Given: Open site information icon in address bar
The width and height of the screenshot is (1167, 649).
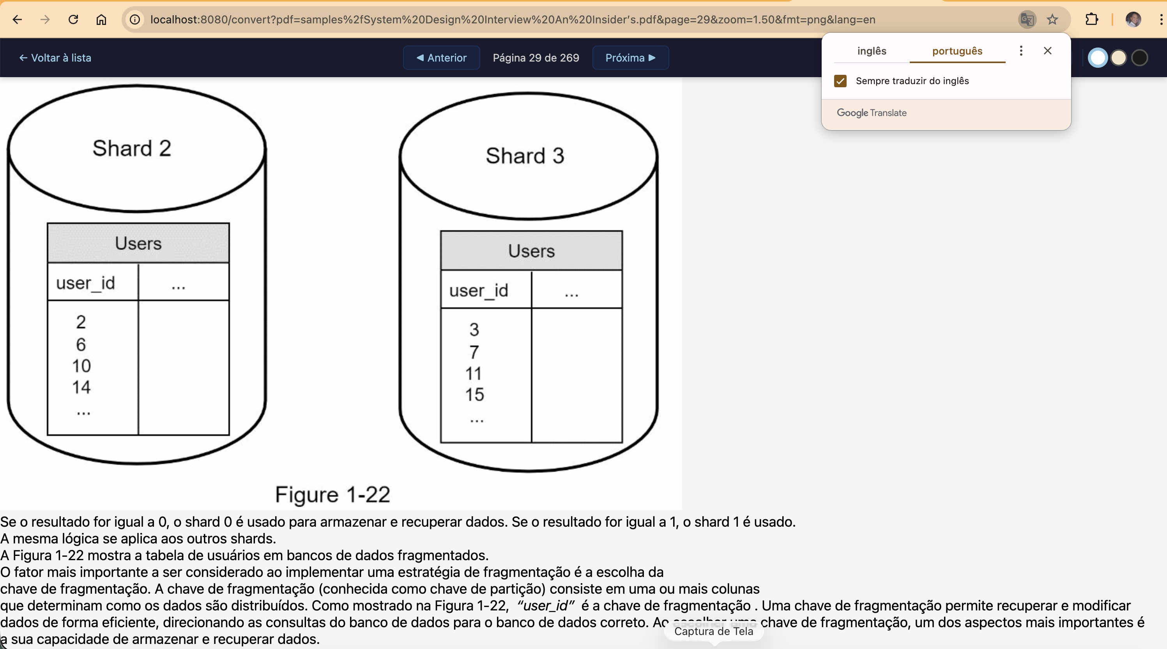Looking at the screenshot, I should coord(134,19).
